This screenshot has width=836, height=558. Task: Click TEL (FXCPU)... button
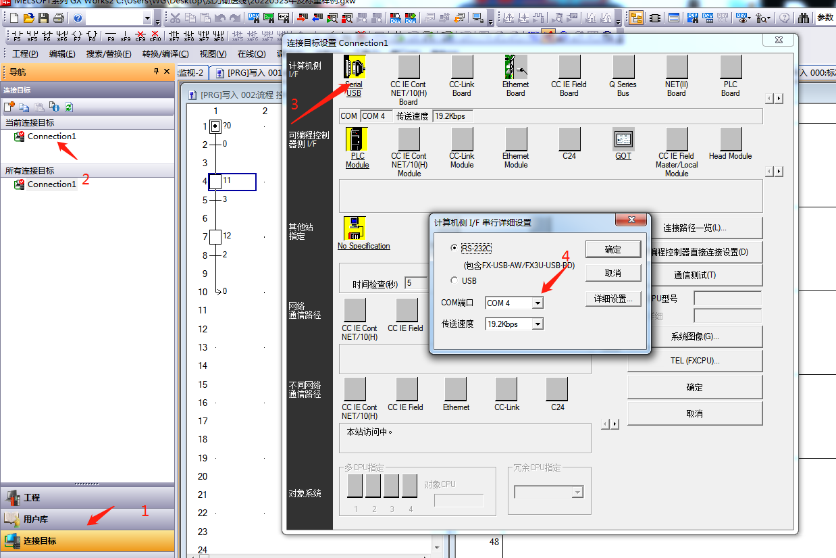(x=695, y=361)
